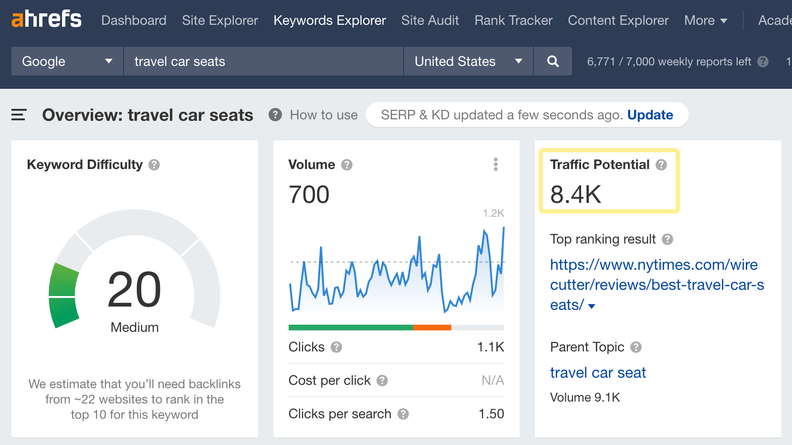Click the Volume help icon

coord(347,164)
